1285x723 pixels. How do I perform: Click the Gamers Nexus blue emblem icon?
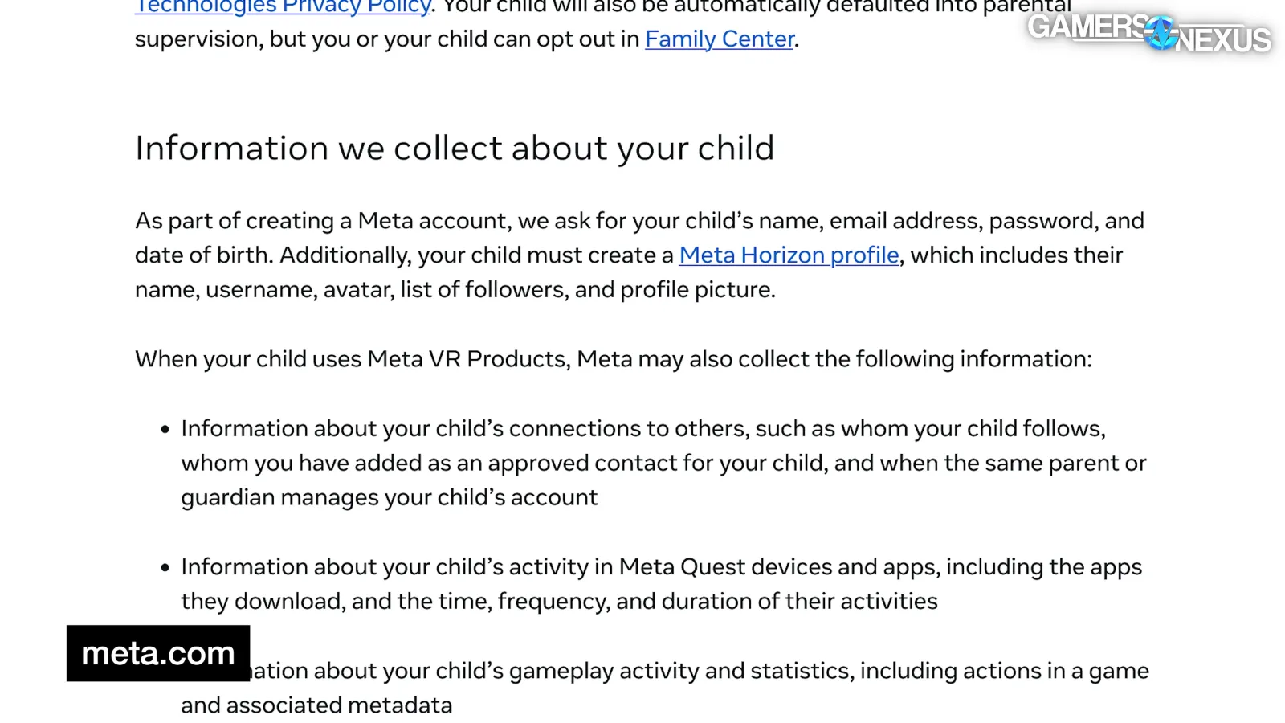[1161, 33]
